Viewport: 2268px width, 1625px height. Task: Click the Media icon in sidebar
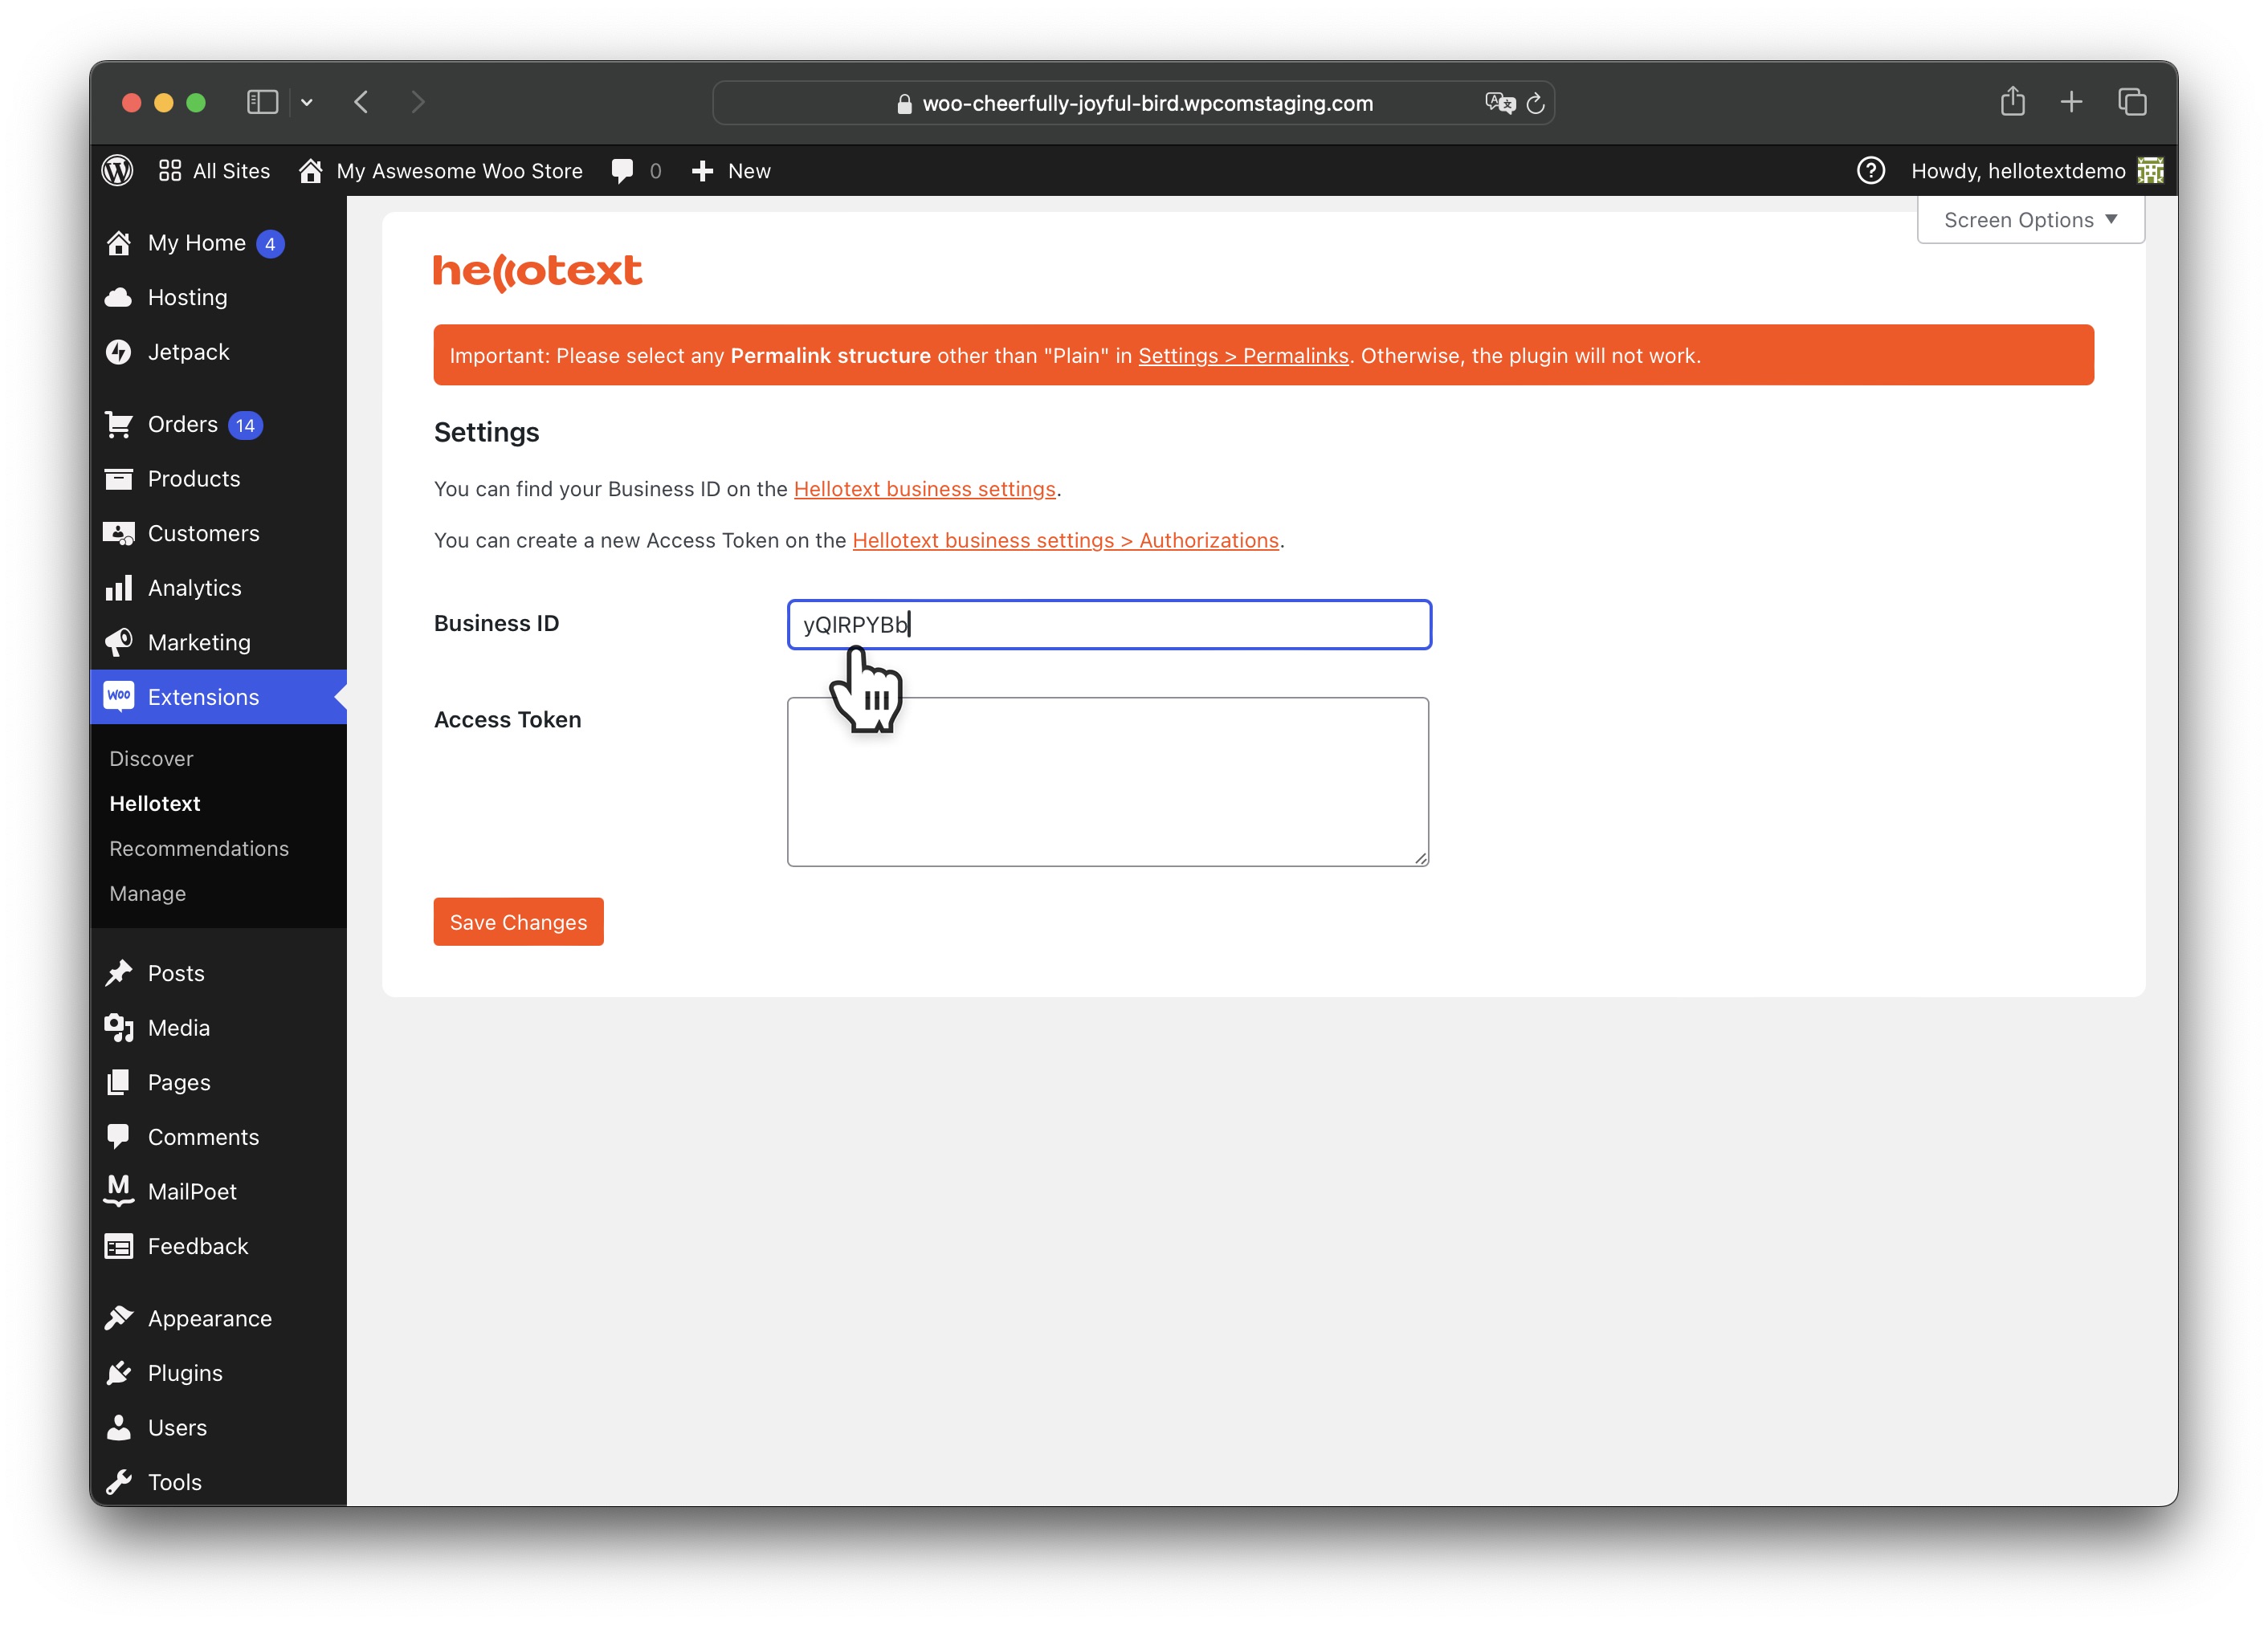pos(119,1028)
